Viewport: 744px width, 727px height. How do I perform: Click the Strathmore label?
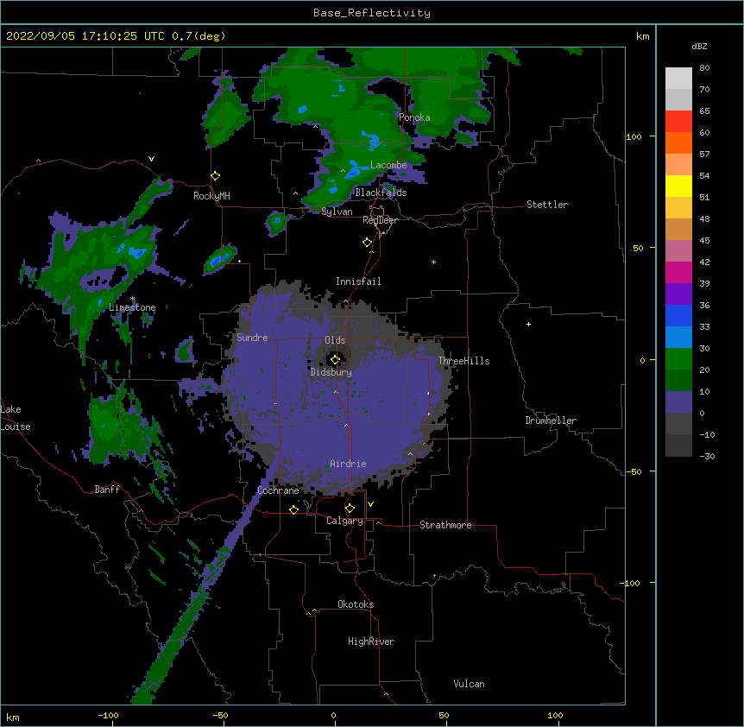445,525
